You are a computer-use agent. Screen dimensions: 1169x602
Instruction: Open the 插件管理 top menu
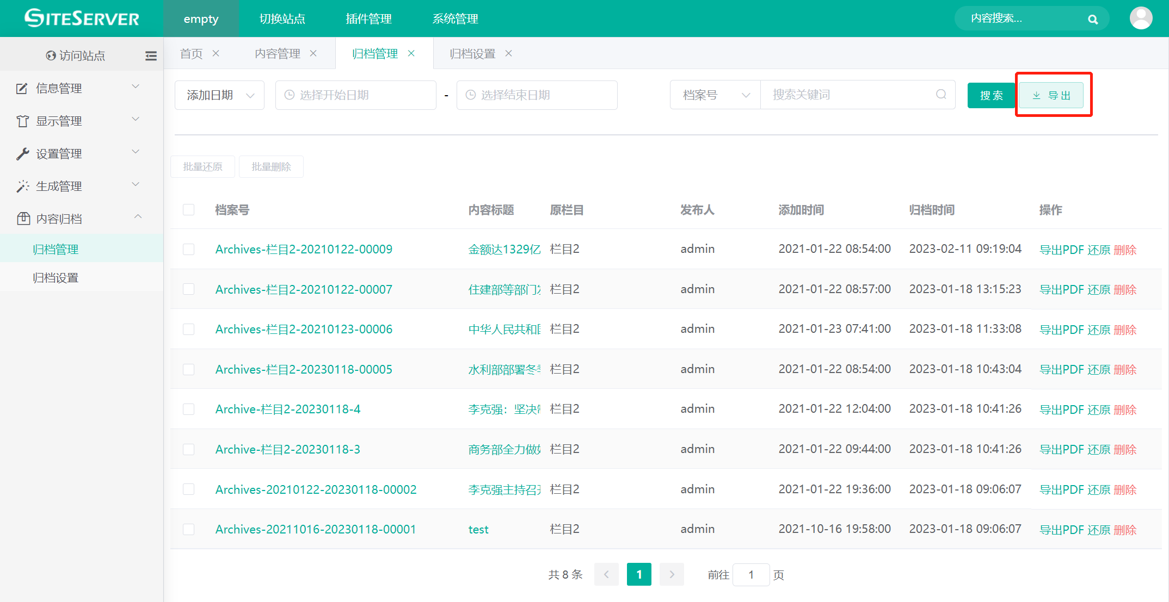pyautogui.click(x=368, y=19)
